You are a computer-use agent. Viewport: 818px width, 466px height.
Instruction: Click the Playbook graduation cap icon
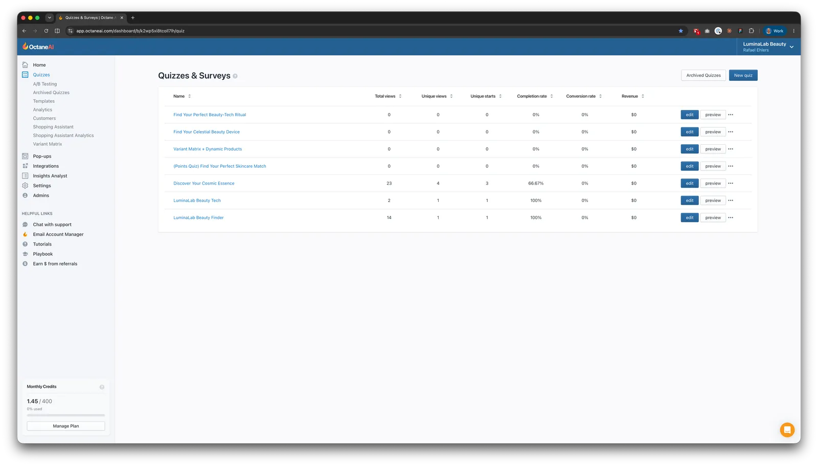pyautogui.click(x=25, y=254)
